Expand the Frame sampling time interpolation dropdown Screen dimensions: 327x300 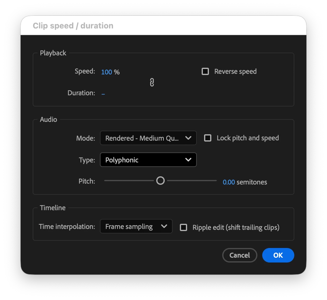tap(136, 226)
